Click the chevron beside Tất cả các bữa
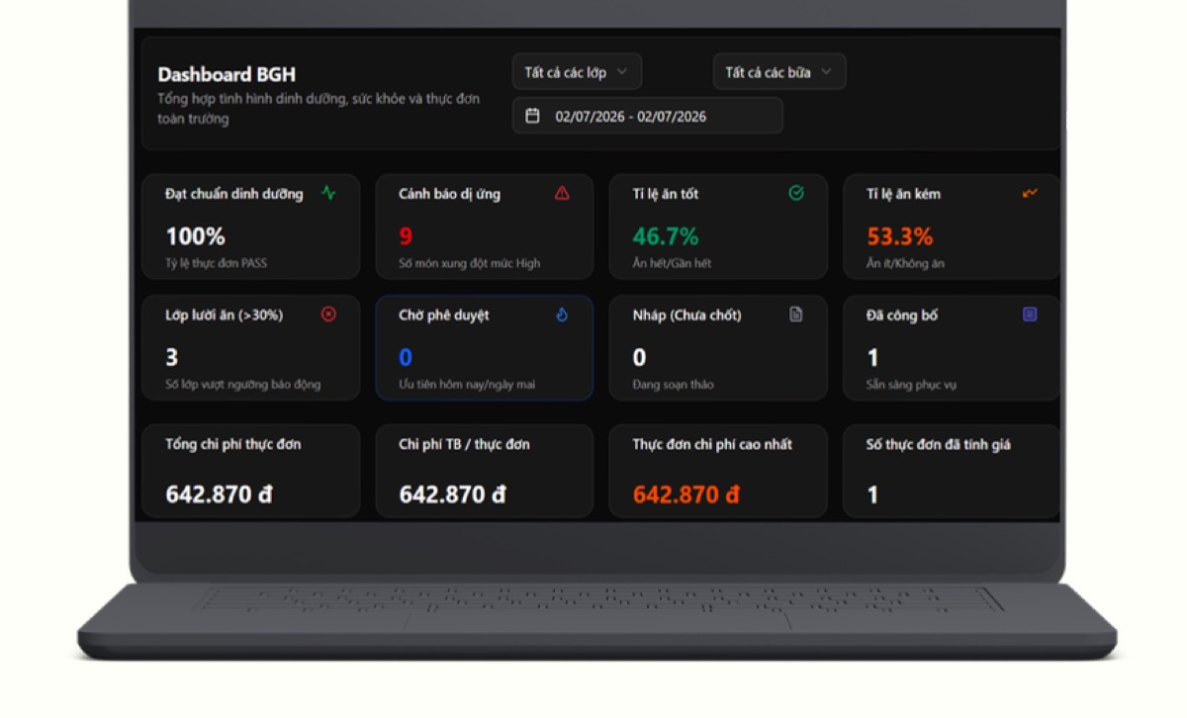 [x=826, y=72]
